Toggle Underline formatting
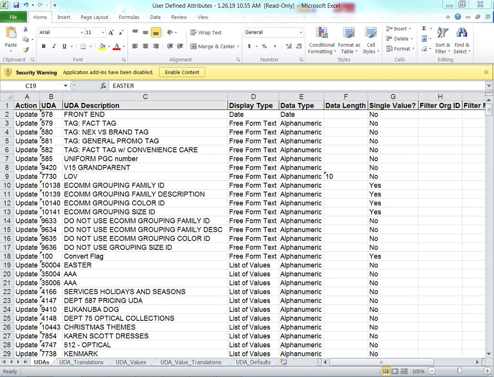 click(x=64, y=46)
